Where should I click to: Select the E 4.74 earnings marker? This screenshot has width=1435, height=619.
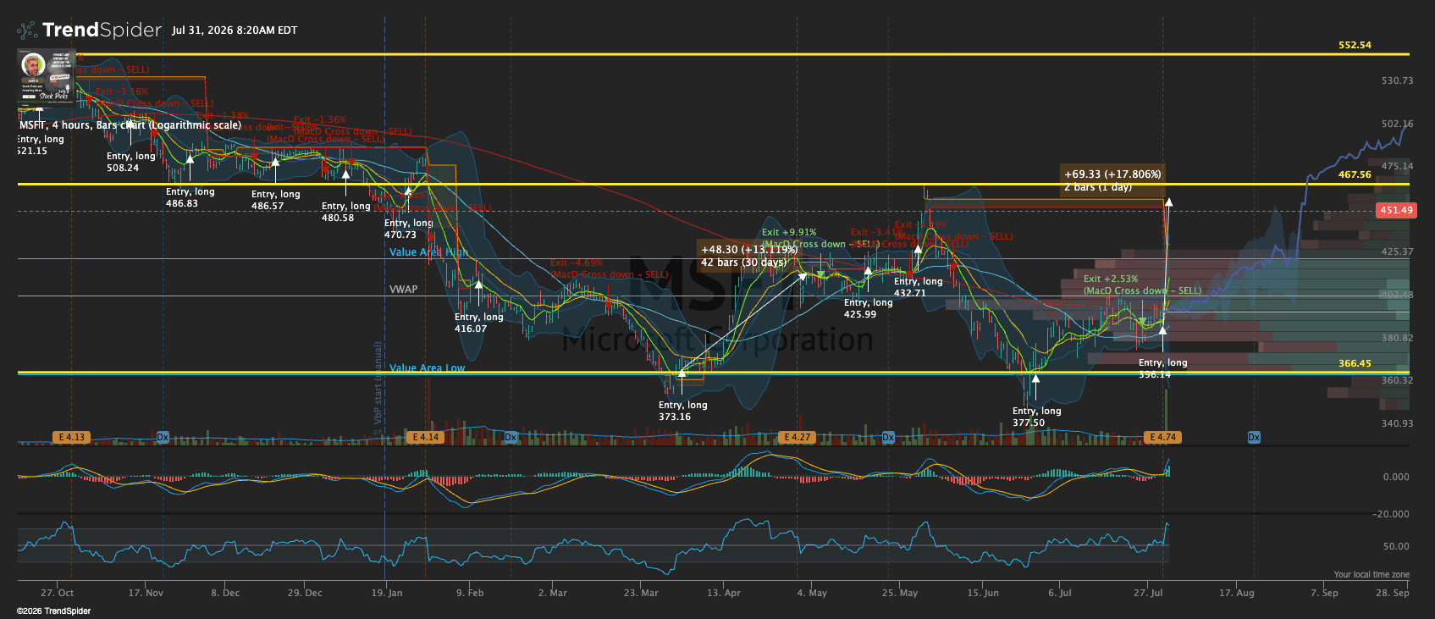(x=1163, y=438)
